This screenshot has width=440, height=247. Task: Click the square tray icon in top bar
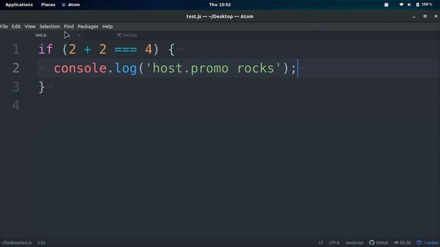tap(386, 5)
